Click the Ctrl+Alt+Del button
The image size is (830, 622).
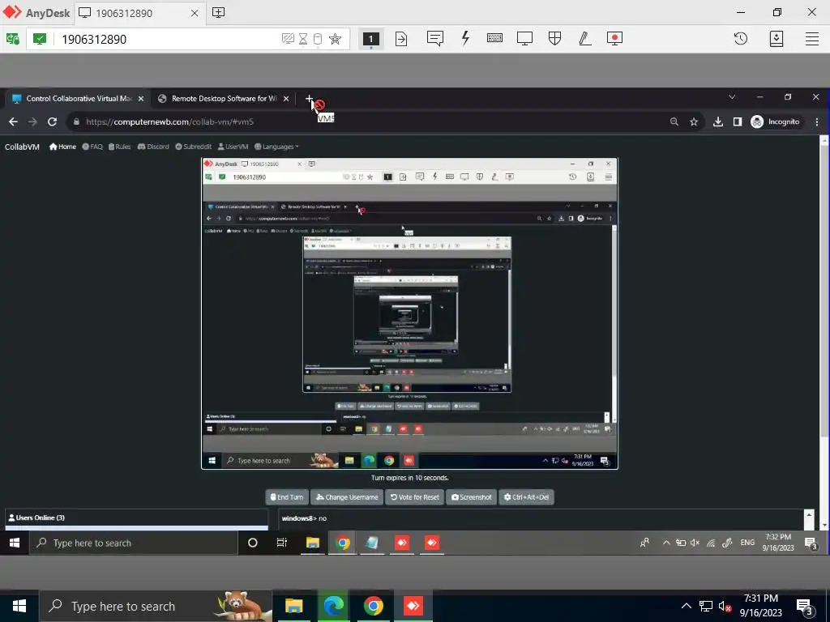[526, 497]
